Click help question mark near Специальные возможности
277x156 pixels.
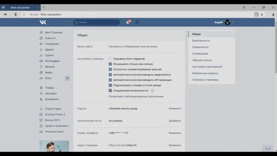(152, 91)
